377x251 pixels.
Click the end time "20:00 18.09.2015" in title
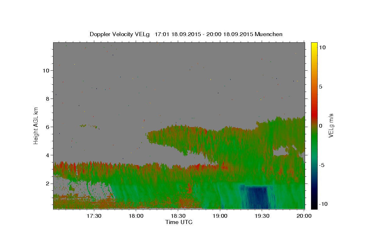229,34
